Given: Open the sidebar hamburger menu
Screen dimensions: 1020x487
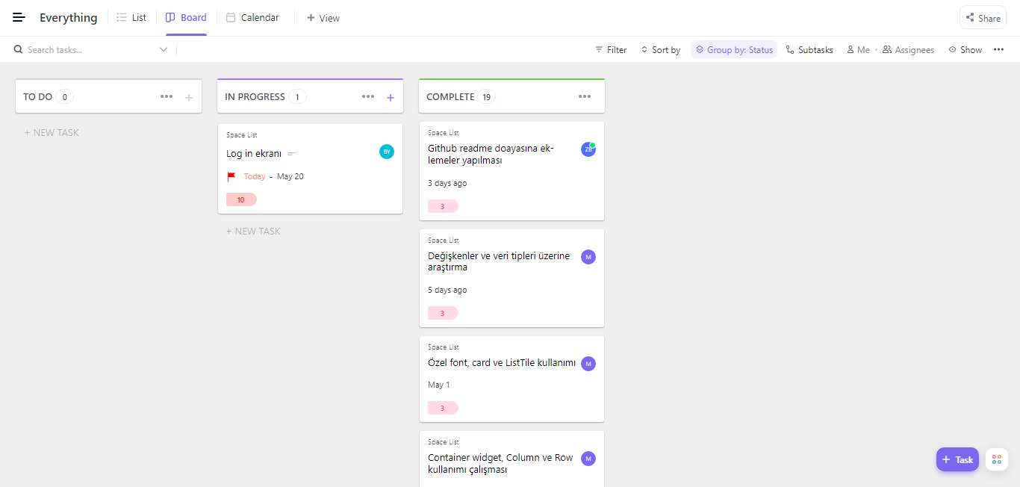Looking at the screenshot, I should [19, 17].
